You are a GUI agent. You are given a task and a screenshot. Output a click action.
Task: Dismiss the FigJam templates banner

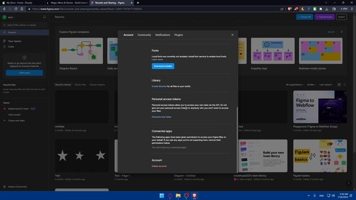point(342,32)
